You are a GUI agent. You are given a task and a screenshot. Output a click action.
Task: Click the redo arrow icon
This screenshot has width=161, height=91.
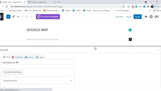click(x=22, y=17)
